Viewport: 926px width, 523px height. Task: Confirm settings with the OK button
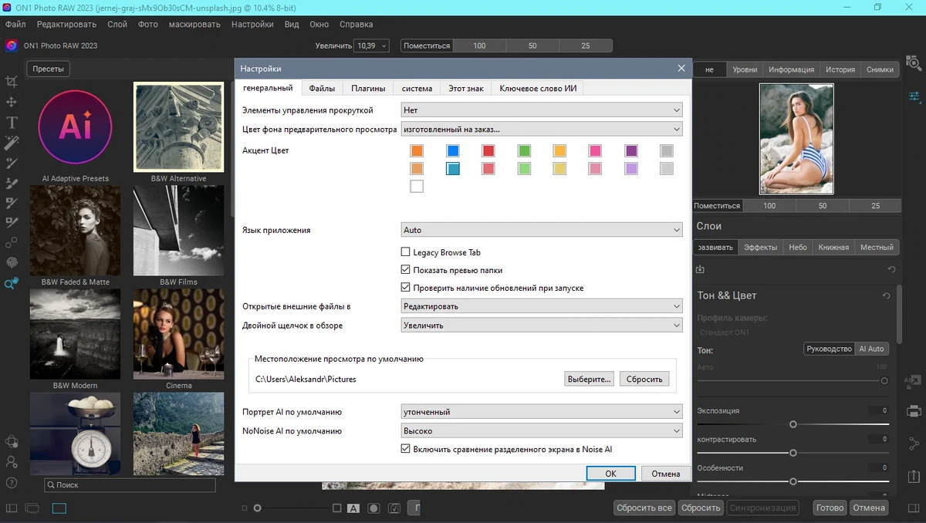610,474
